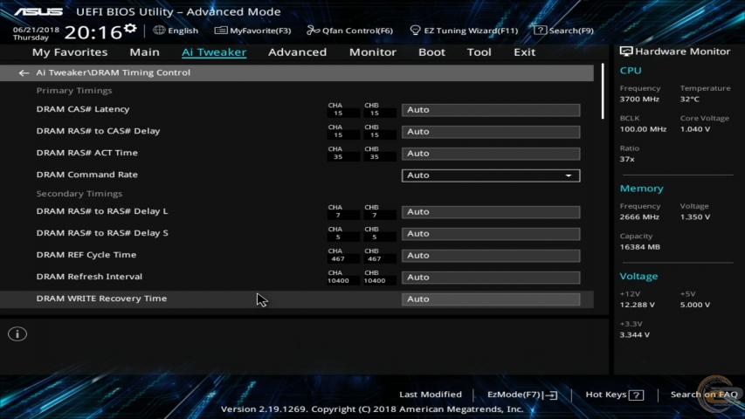Click the EZ Tuning Wizard bulb icon

click(x=415, y=31)
